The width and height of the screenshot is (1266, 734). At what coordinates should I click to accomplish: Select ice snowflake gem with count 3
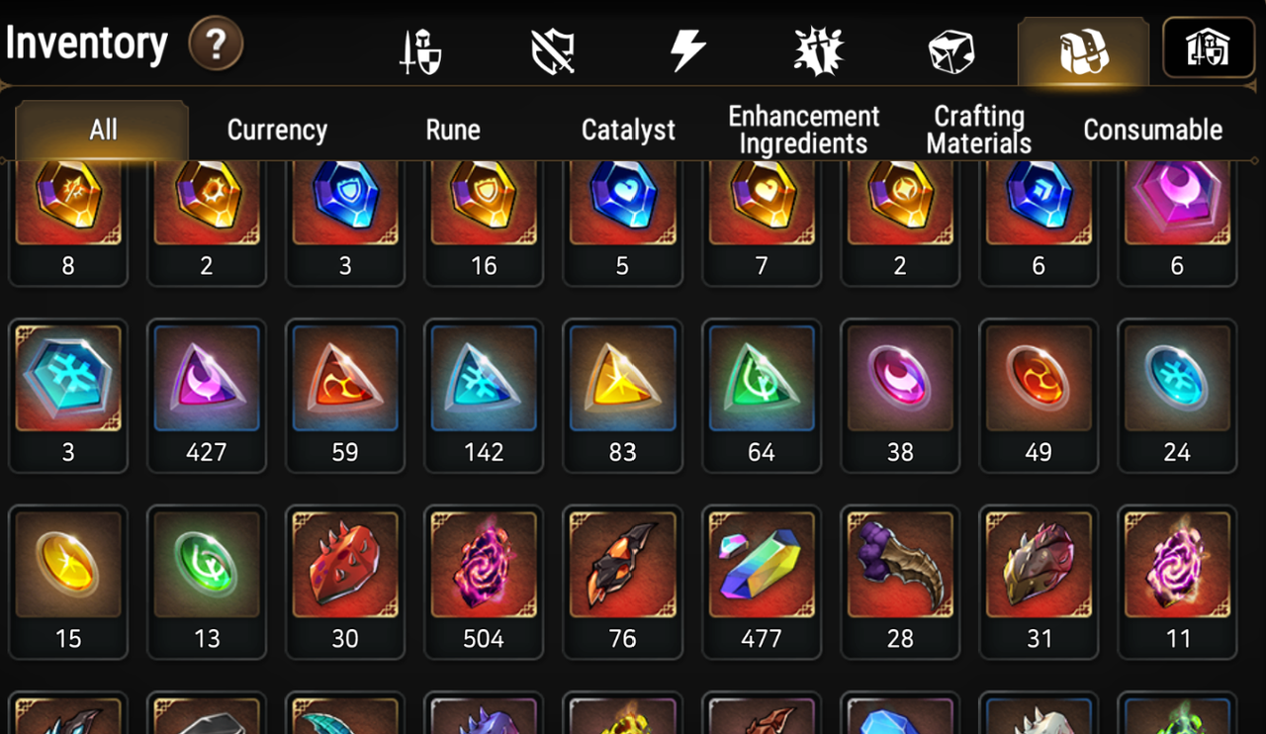[68, 396]
